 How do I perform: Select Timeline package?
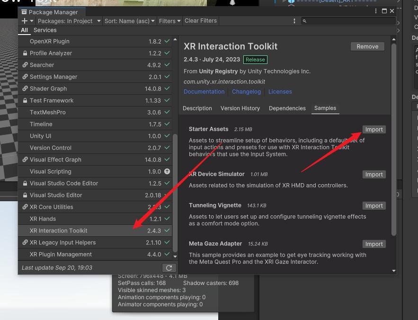click(95, 124)
